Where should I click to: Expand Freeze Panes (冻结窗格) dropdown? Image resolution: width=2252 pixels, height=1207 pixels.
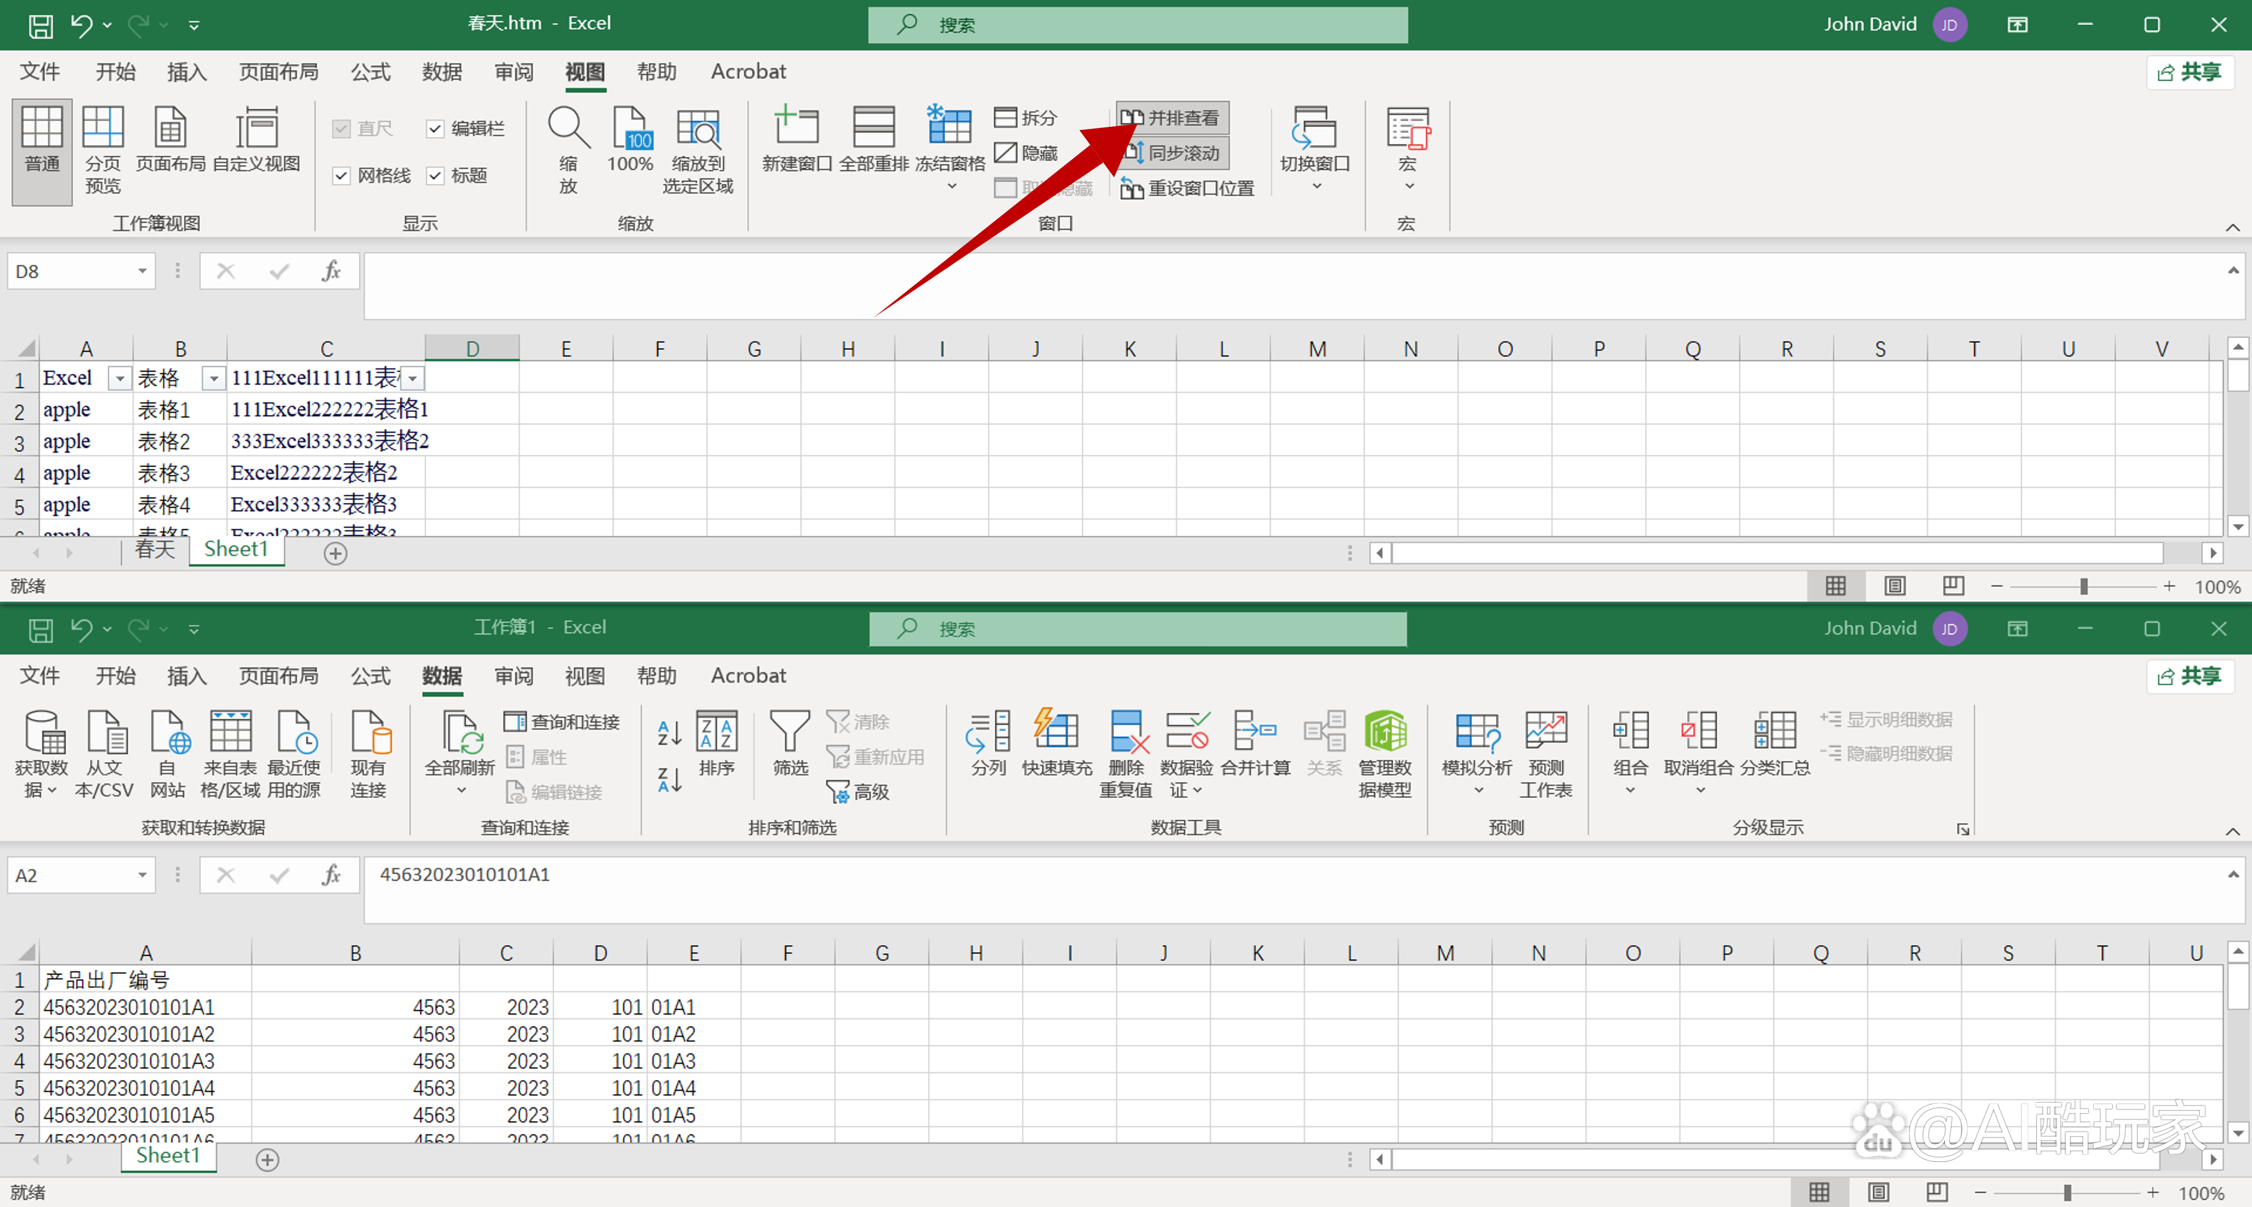pos(951,186)
